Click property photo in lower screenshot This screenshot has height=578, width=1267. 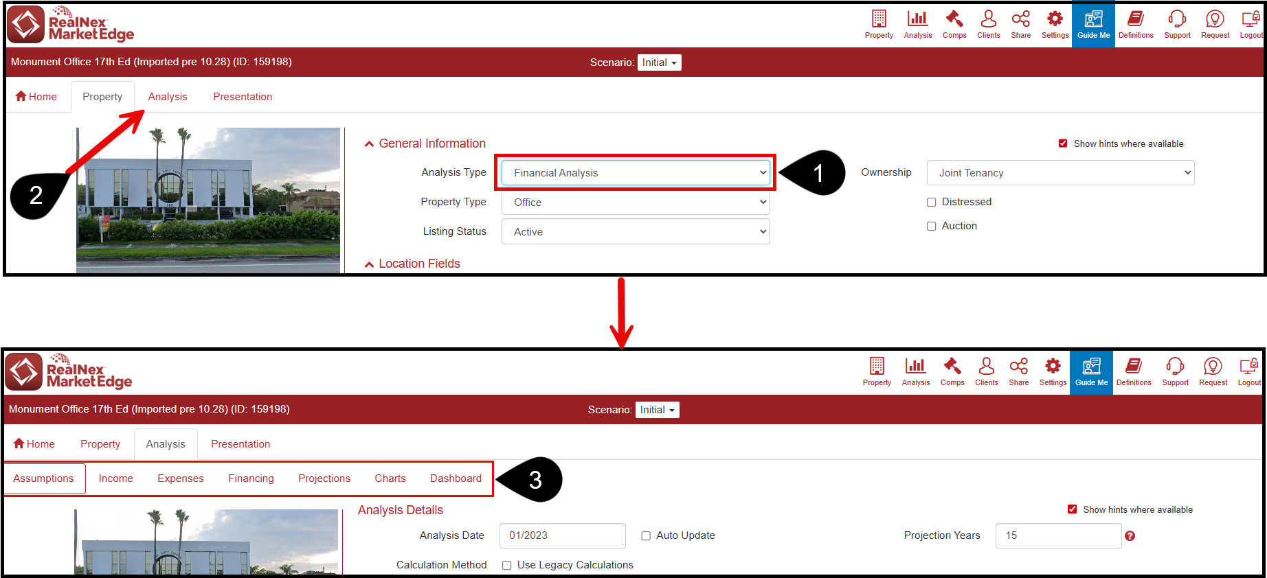(x=206, y=542)
